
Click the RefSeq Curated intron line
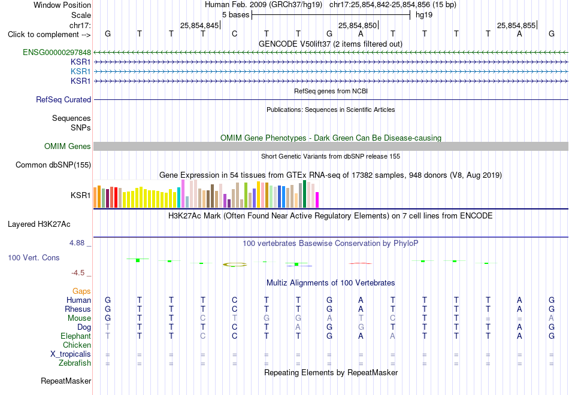(x=331, y=99)
